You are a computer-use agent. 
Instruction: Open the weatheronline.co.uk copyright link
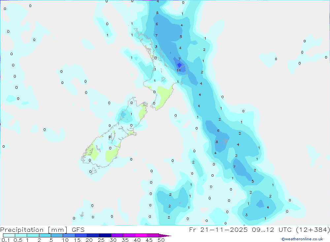coord(302,239)
